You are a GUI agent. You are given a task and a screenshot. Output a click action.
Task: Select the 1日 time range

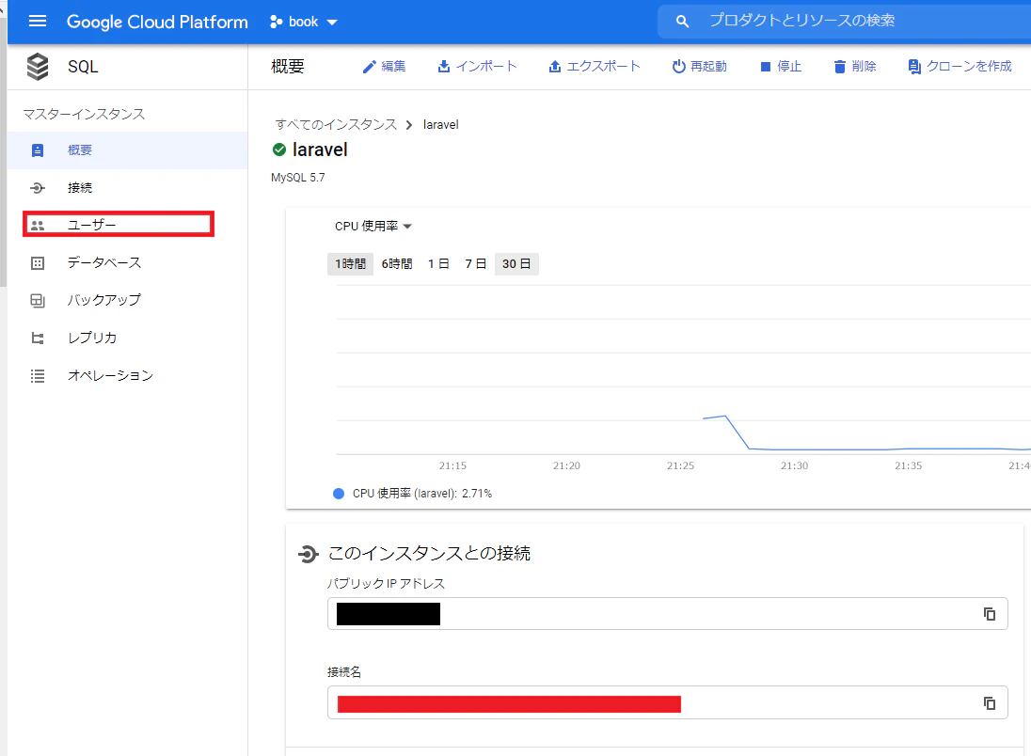tap(438, 263)
